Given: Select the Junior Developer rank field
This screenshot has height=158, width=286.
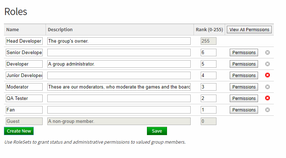Looking at the screenshot, I should click(208, 76).
